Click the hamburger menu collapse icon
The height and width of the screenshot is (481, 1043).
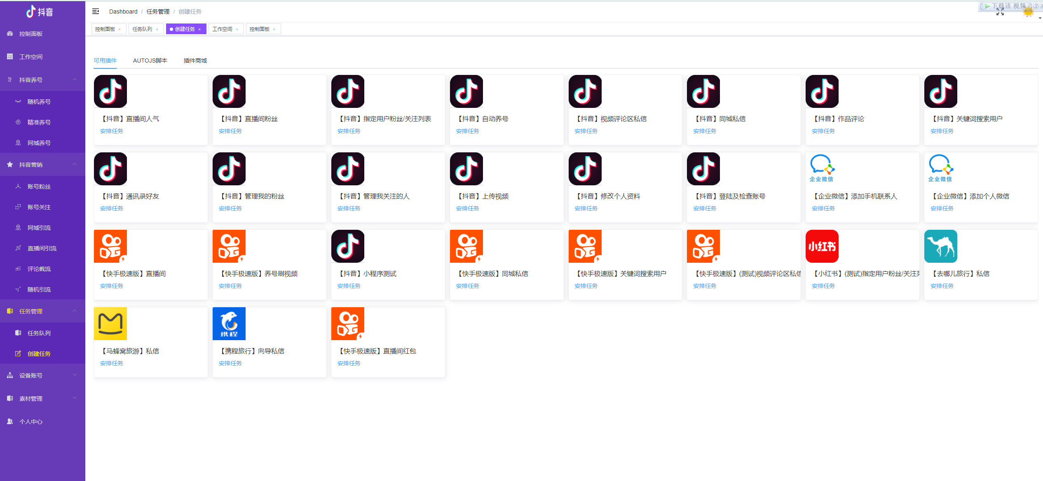coord(96,12)
